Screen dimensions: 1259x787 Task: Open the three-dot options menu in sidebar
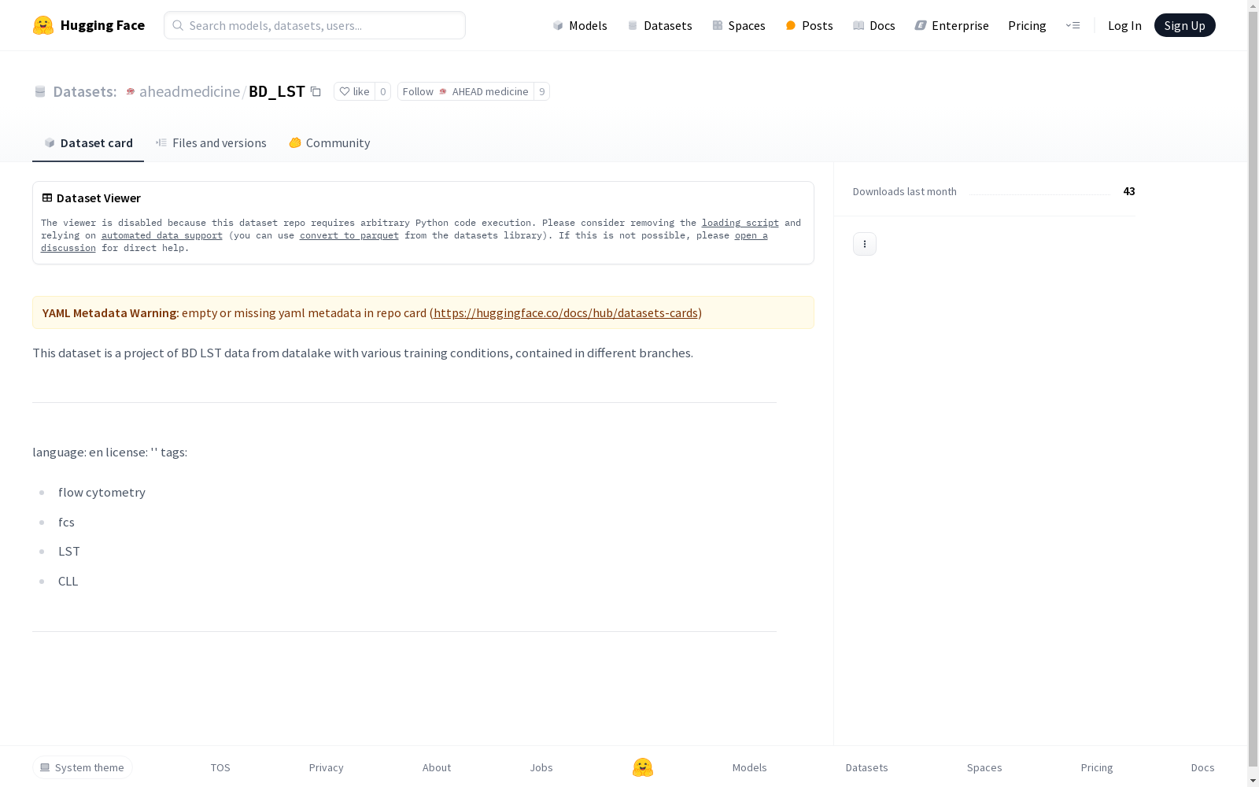(864, 244)
